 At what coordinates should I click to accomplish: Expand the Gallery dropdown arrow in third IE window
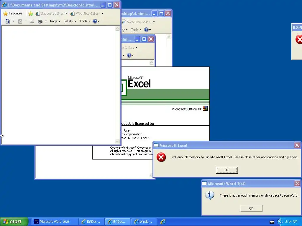point(137,48)
